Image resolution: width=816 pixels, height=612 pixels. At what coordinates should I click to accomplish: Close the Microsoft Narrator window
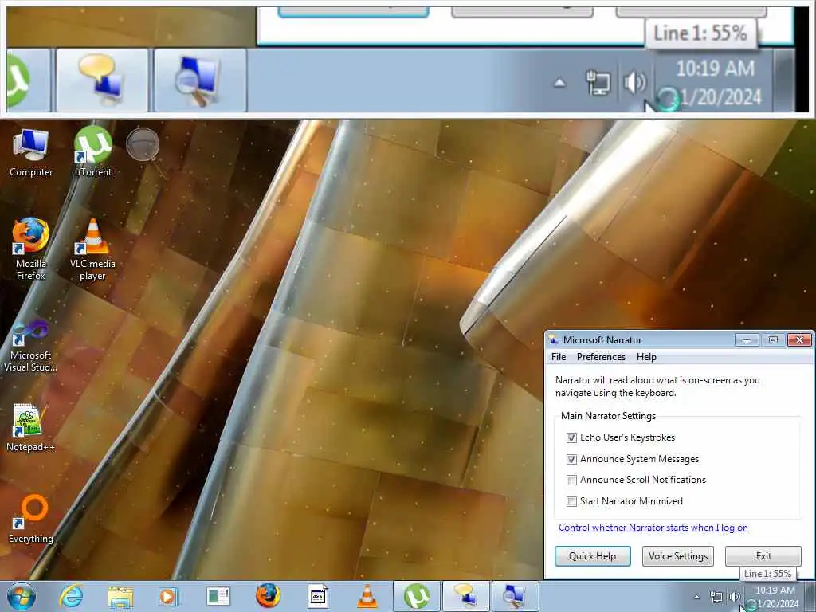coord(799,339)
